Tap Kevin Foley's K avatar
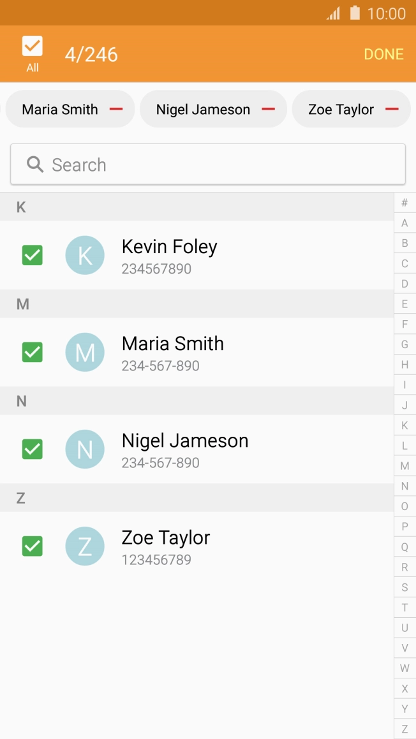This screenshot has width=416, height=739. (85, 256)
